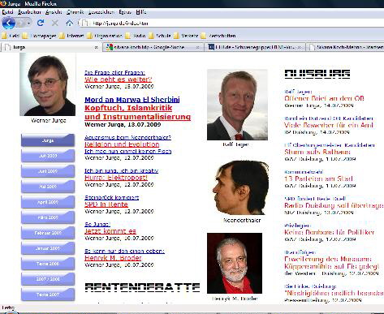The height and width of the screenshot is (314, 384).
Task: Open the Ansicht menu
Action: [x=54, y=12]
